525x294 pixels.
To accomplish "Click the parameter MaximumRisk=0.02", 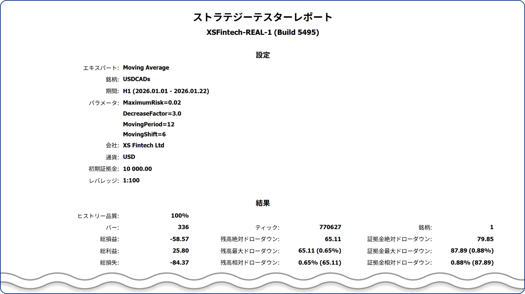I will (x=152, y=103).
